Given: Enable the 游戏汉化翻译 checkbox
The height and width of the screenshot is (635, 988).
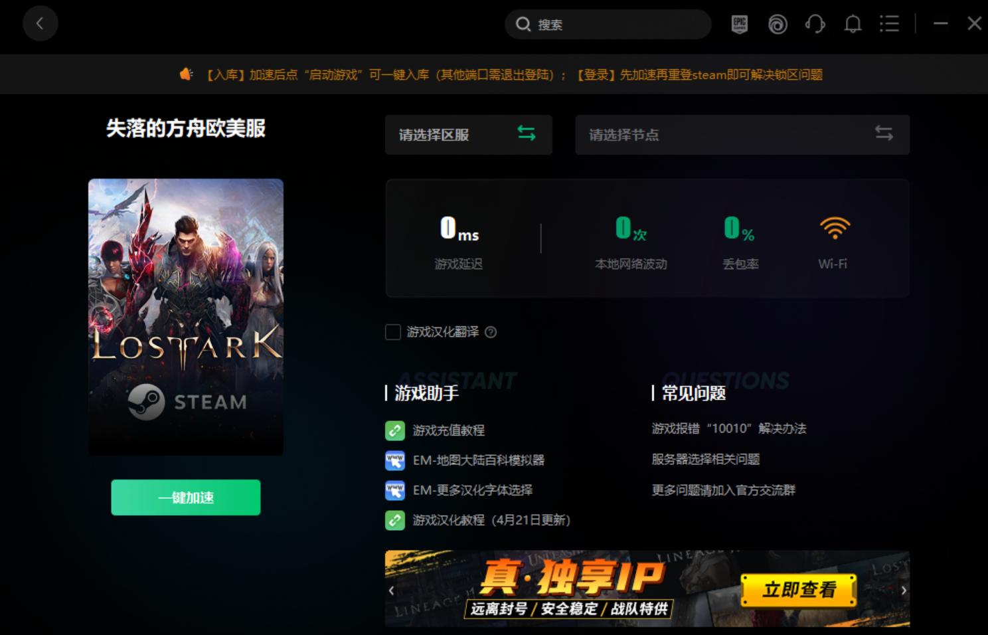Looking at the screenshot, I should pyautogui.click(x=392, y=332).
